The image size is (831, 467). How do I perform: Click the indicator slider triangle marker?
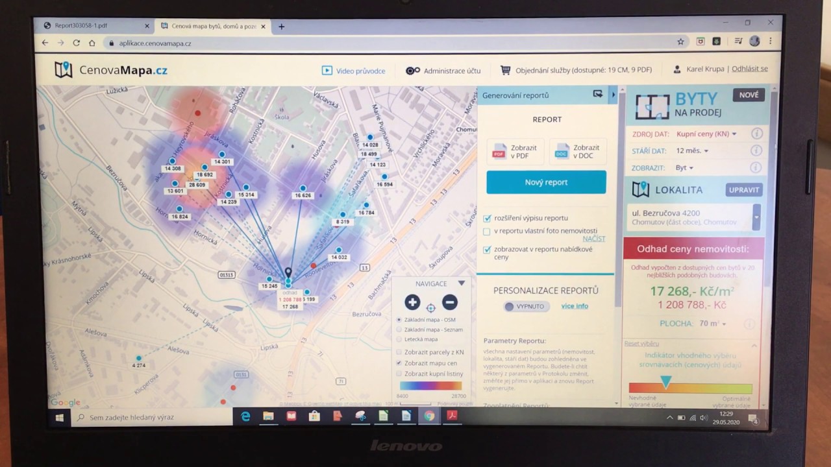tap(665, 381)
